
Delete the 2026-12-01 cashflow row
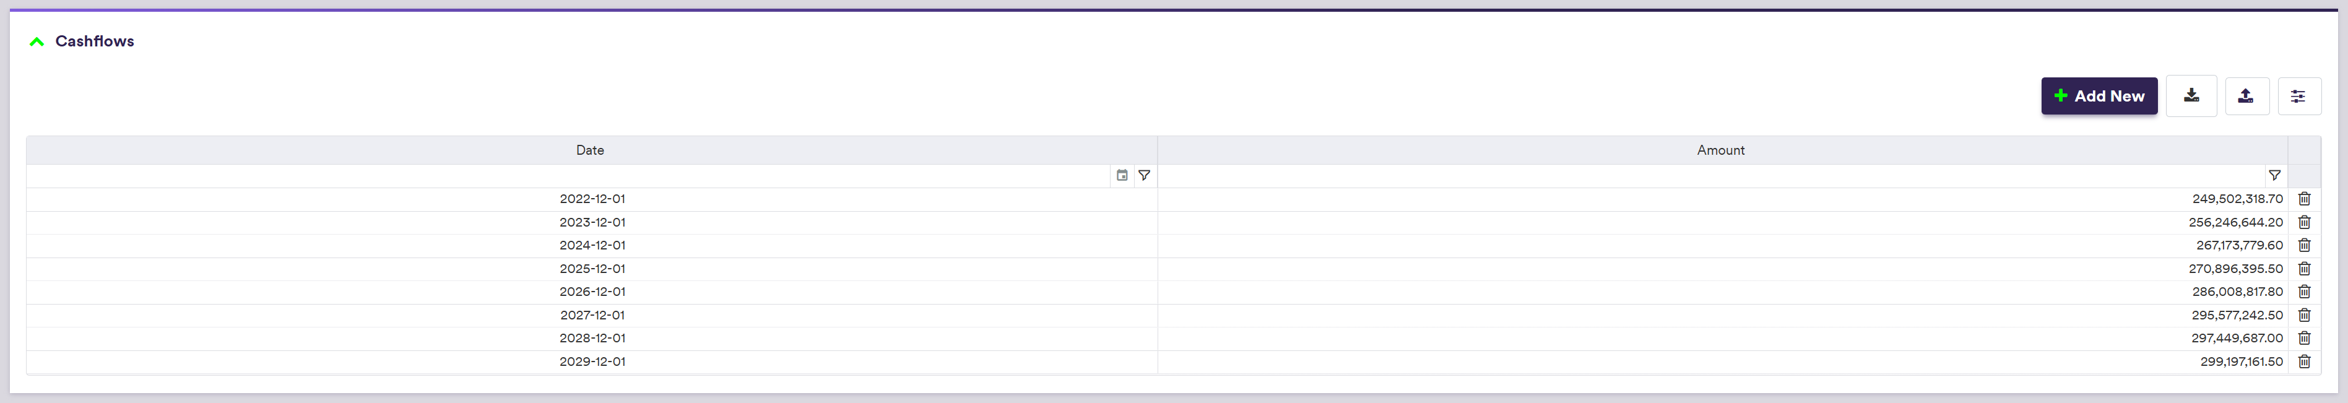click(2303, 292)
